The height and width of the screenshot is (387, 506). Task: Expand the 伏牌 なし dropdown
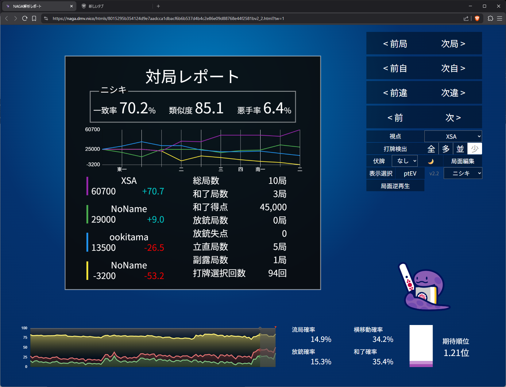[405, 161]
